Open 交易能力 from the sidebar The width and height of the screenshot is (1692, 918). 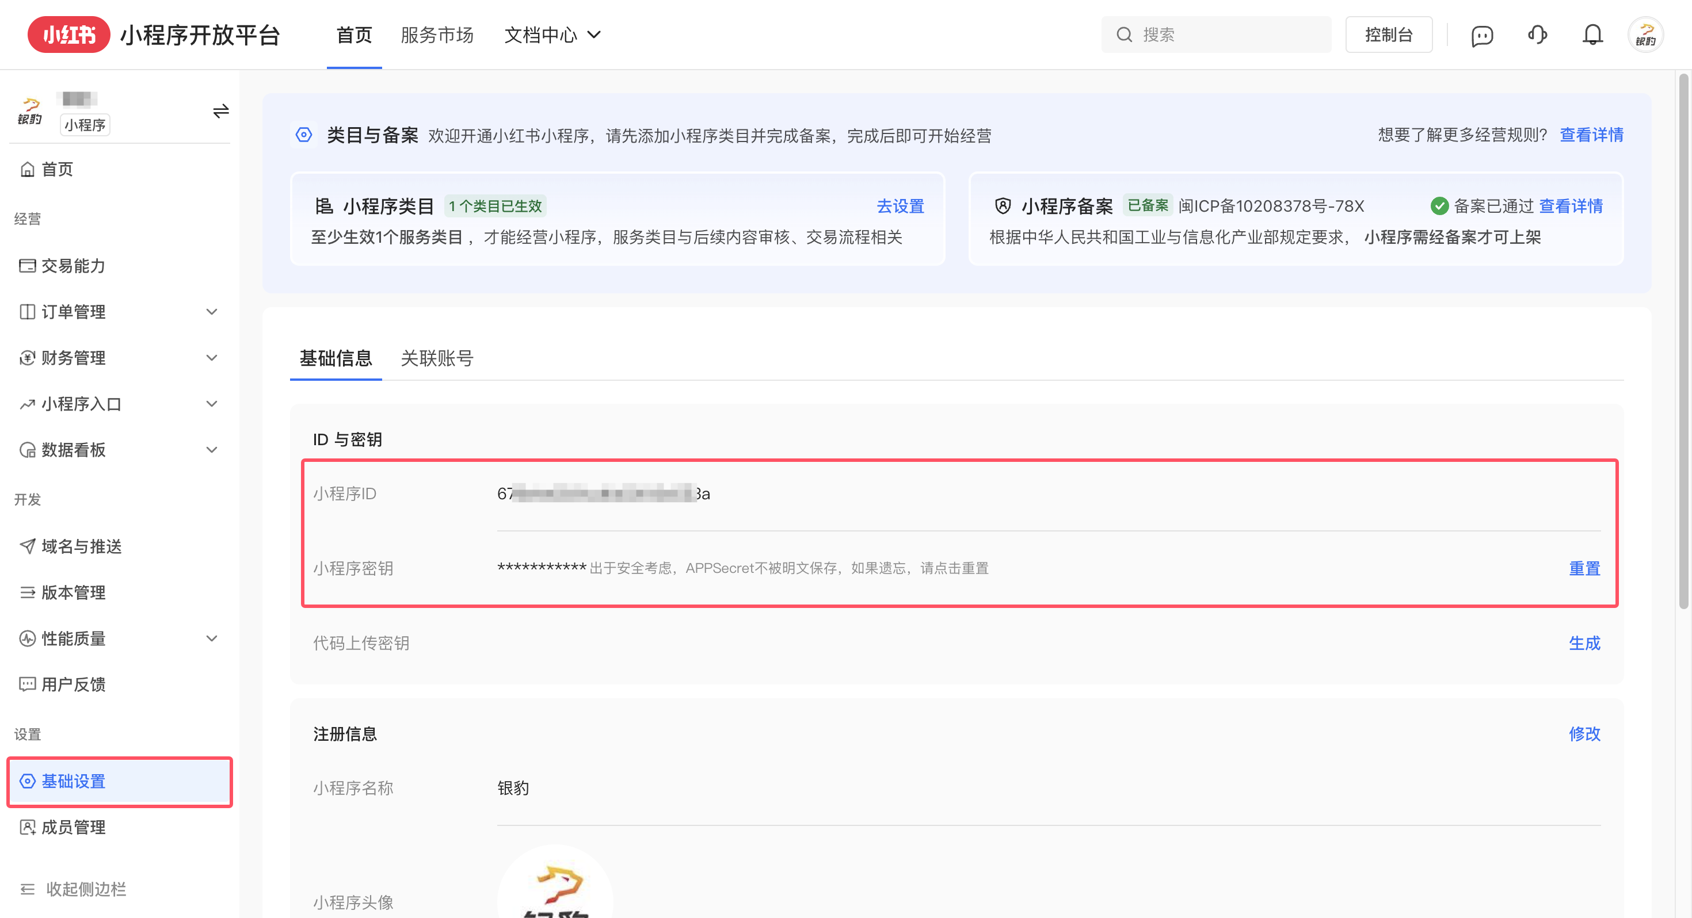pos(74,266)
